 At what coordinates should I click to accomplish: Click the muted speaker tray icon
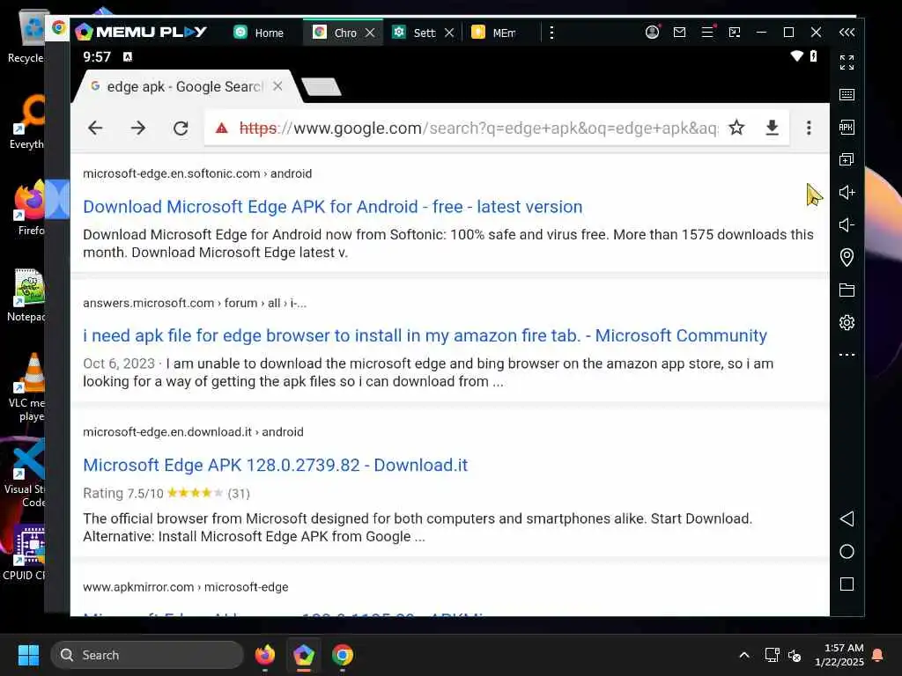(795, 655)
